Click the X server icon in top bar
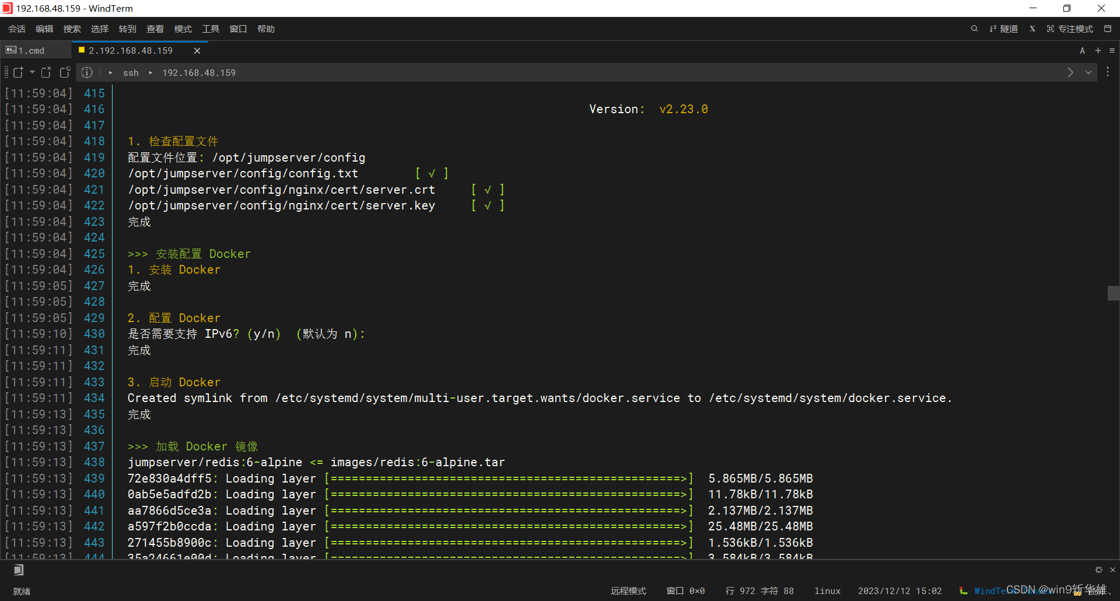The height and width of the screenshot is (601, 1120). point(1032,29)
